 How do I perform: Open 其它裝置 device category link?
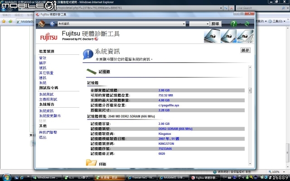click(x=46, y=73)
